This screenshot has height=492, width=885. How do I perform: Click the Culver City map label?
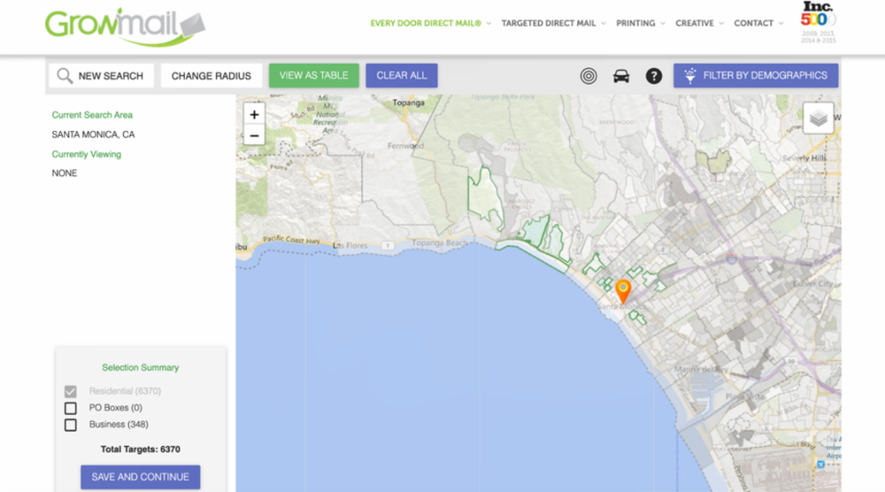813,284
